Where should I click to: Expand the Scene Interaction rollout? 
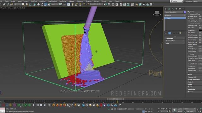coord(194,79)
